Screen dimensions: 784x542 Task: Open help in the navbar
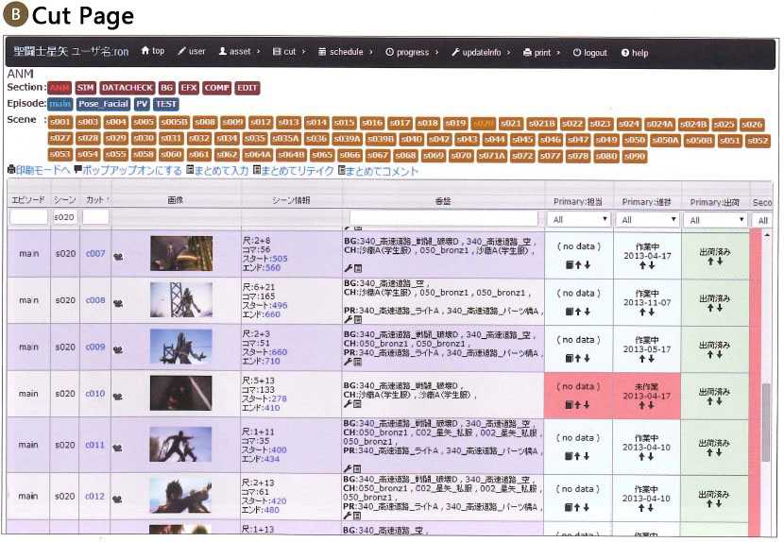pyautogui.click(x=635, y=53)
